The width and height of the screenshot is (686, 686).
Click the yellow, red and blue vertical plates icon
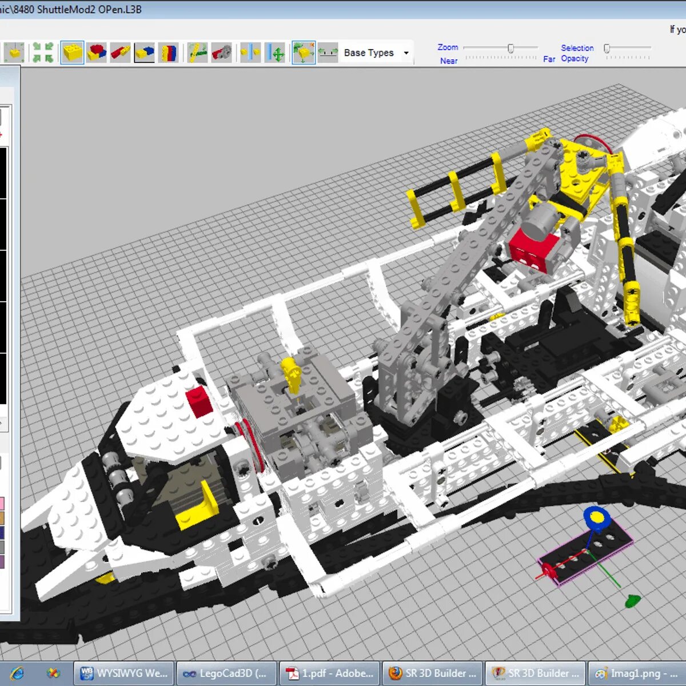[168, 53]
